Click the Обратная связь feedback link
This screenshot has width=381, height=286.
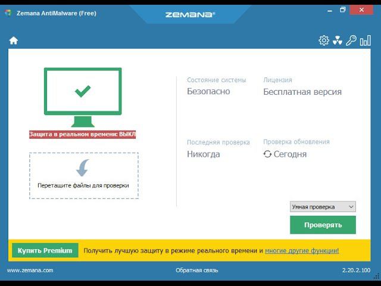click(x=197, y=270)
